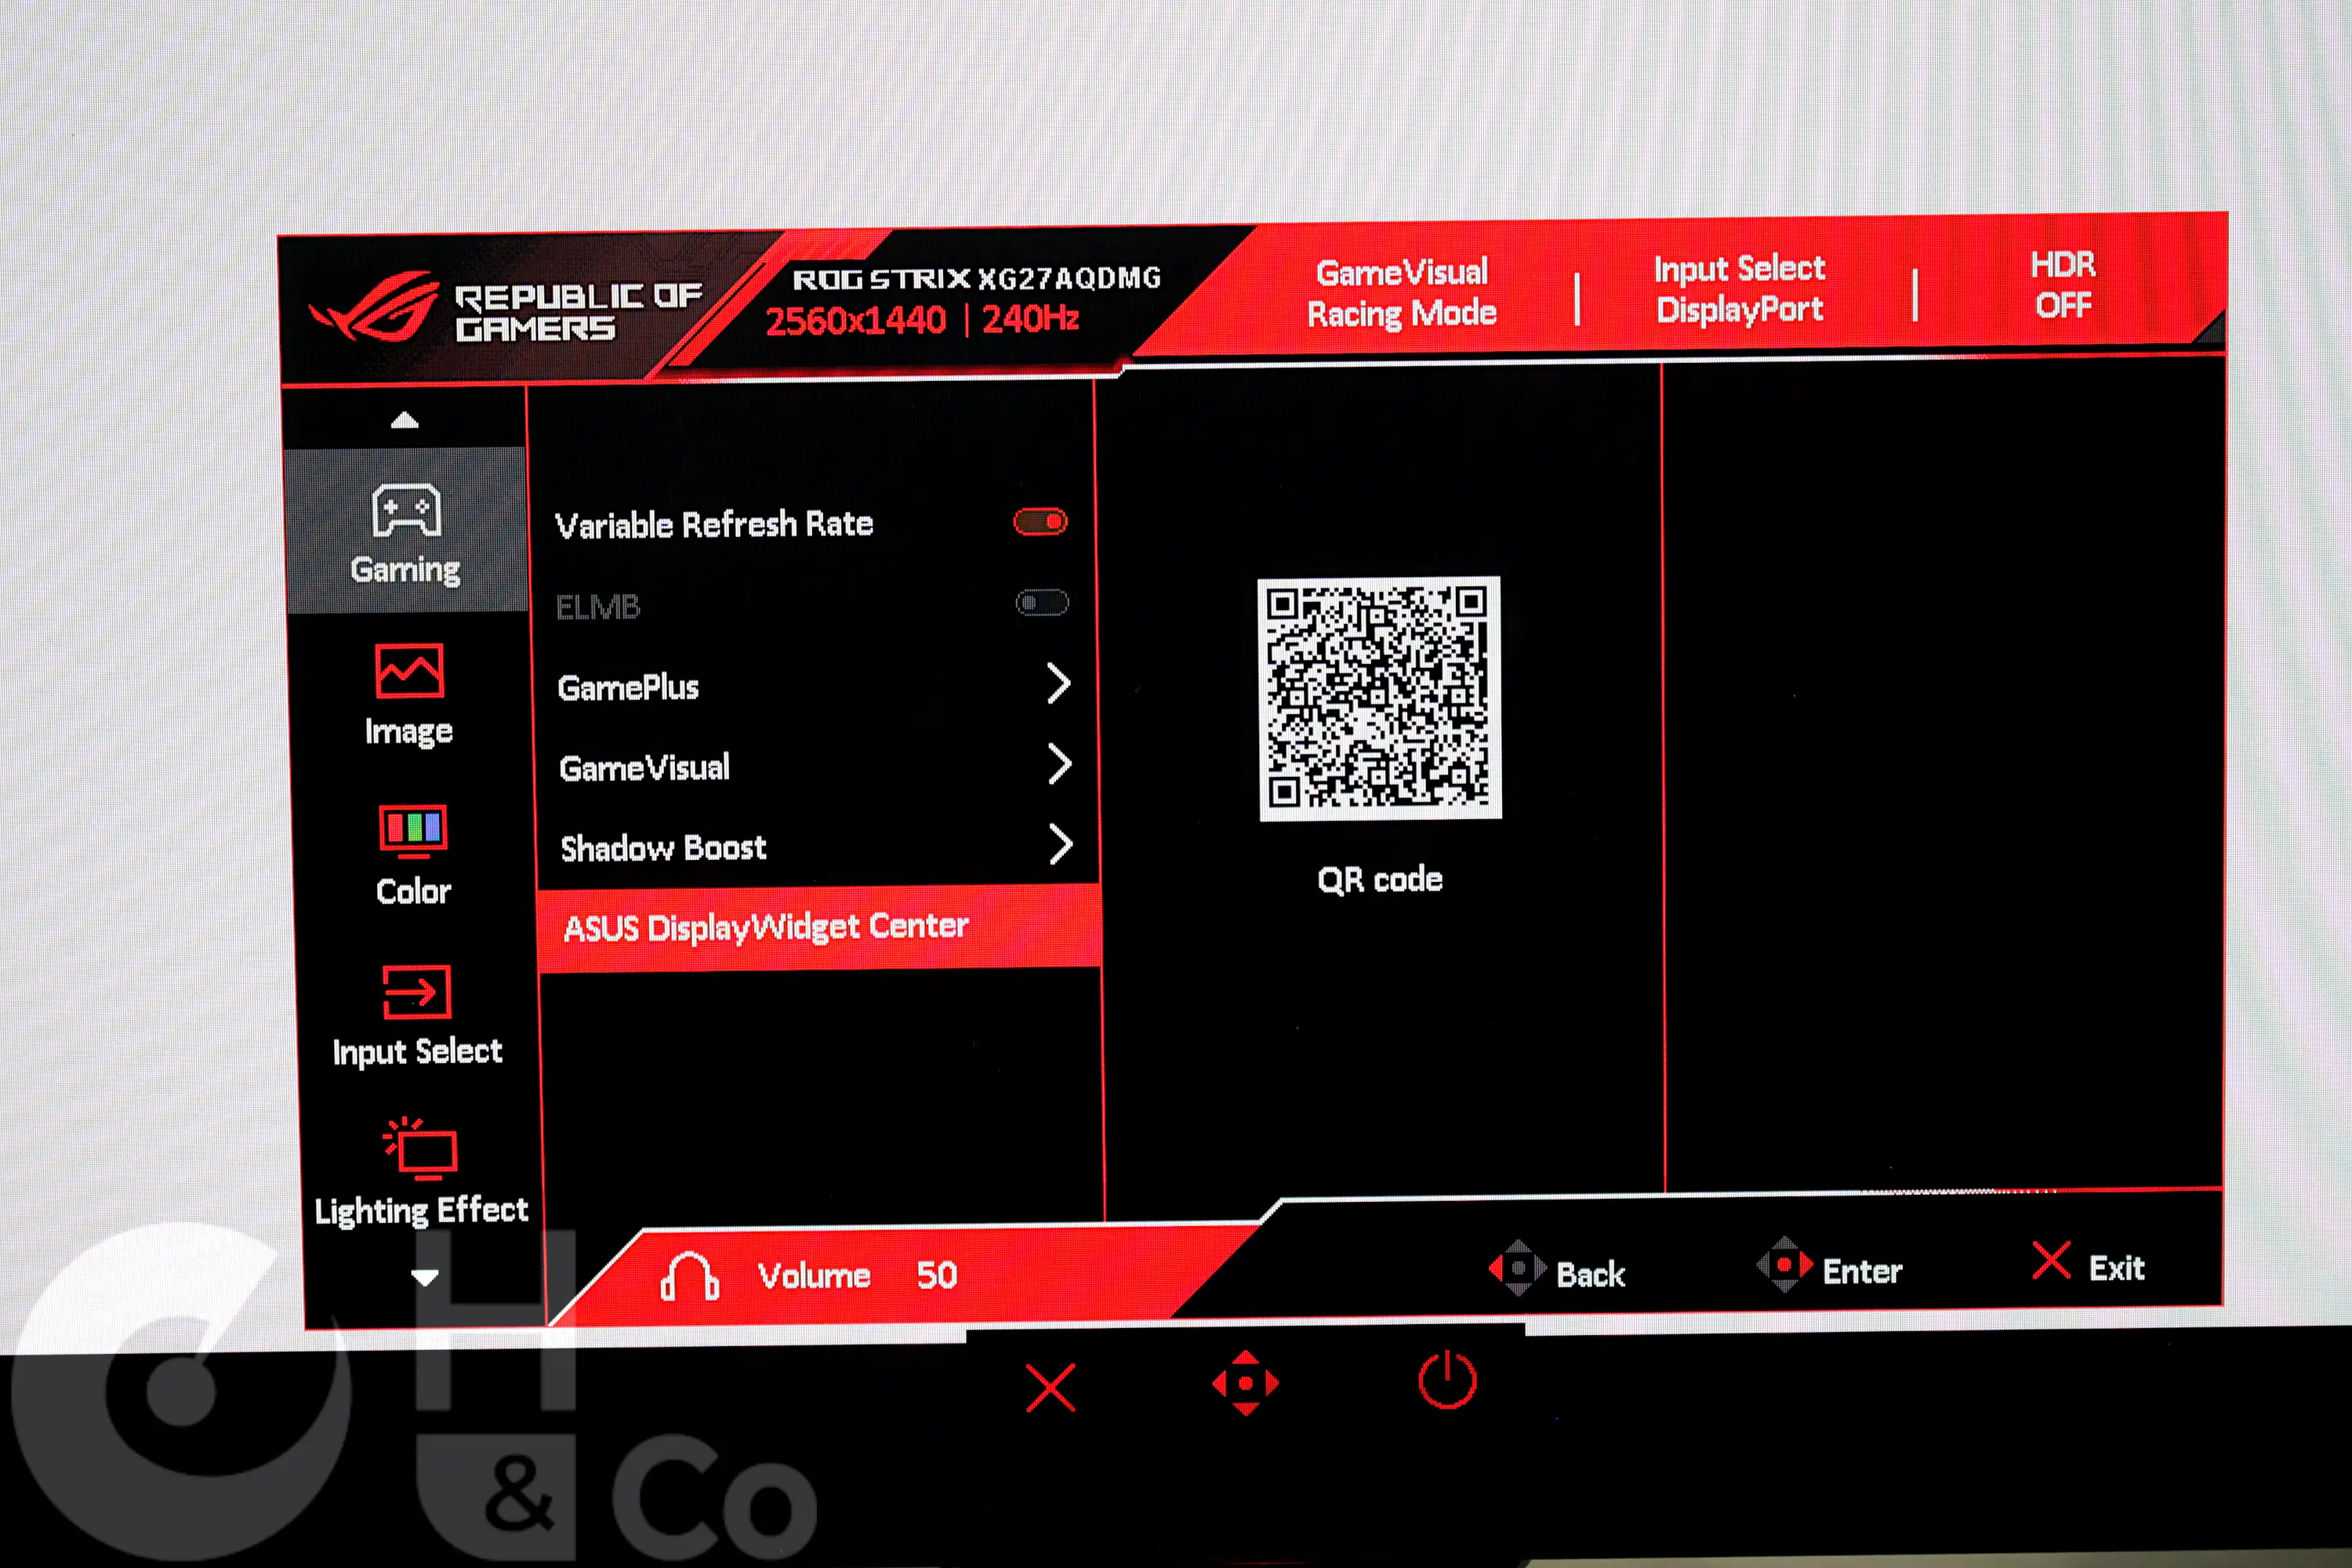Click the Republic of Gamers text
This screenshot has height=1568, width=2352.
pyautogui.click(x=578, y=312)
